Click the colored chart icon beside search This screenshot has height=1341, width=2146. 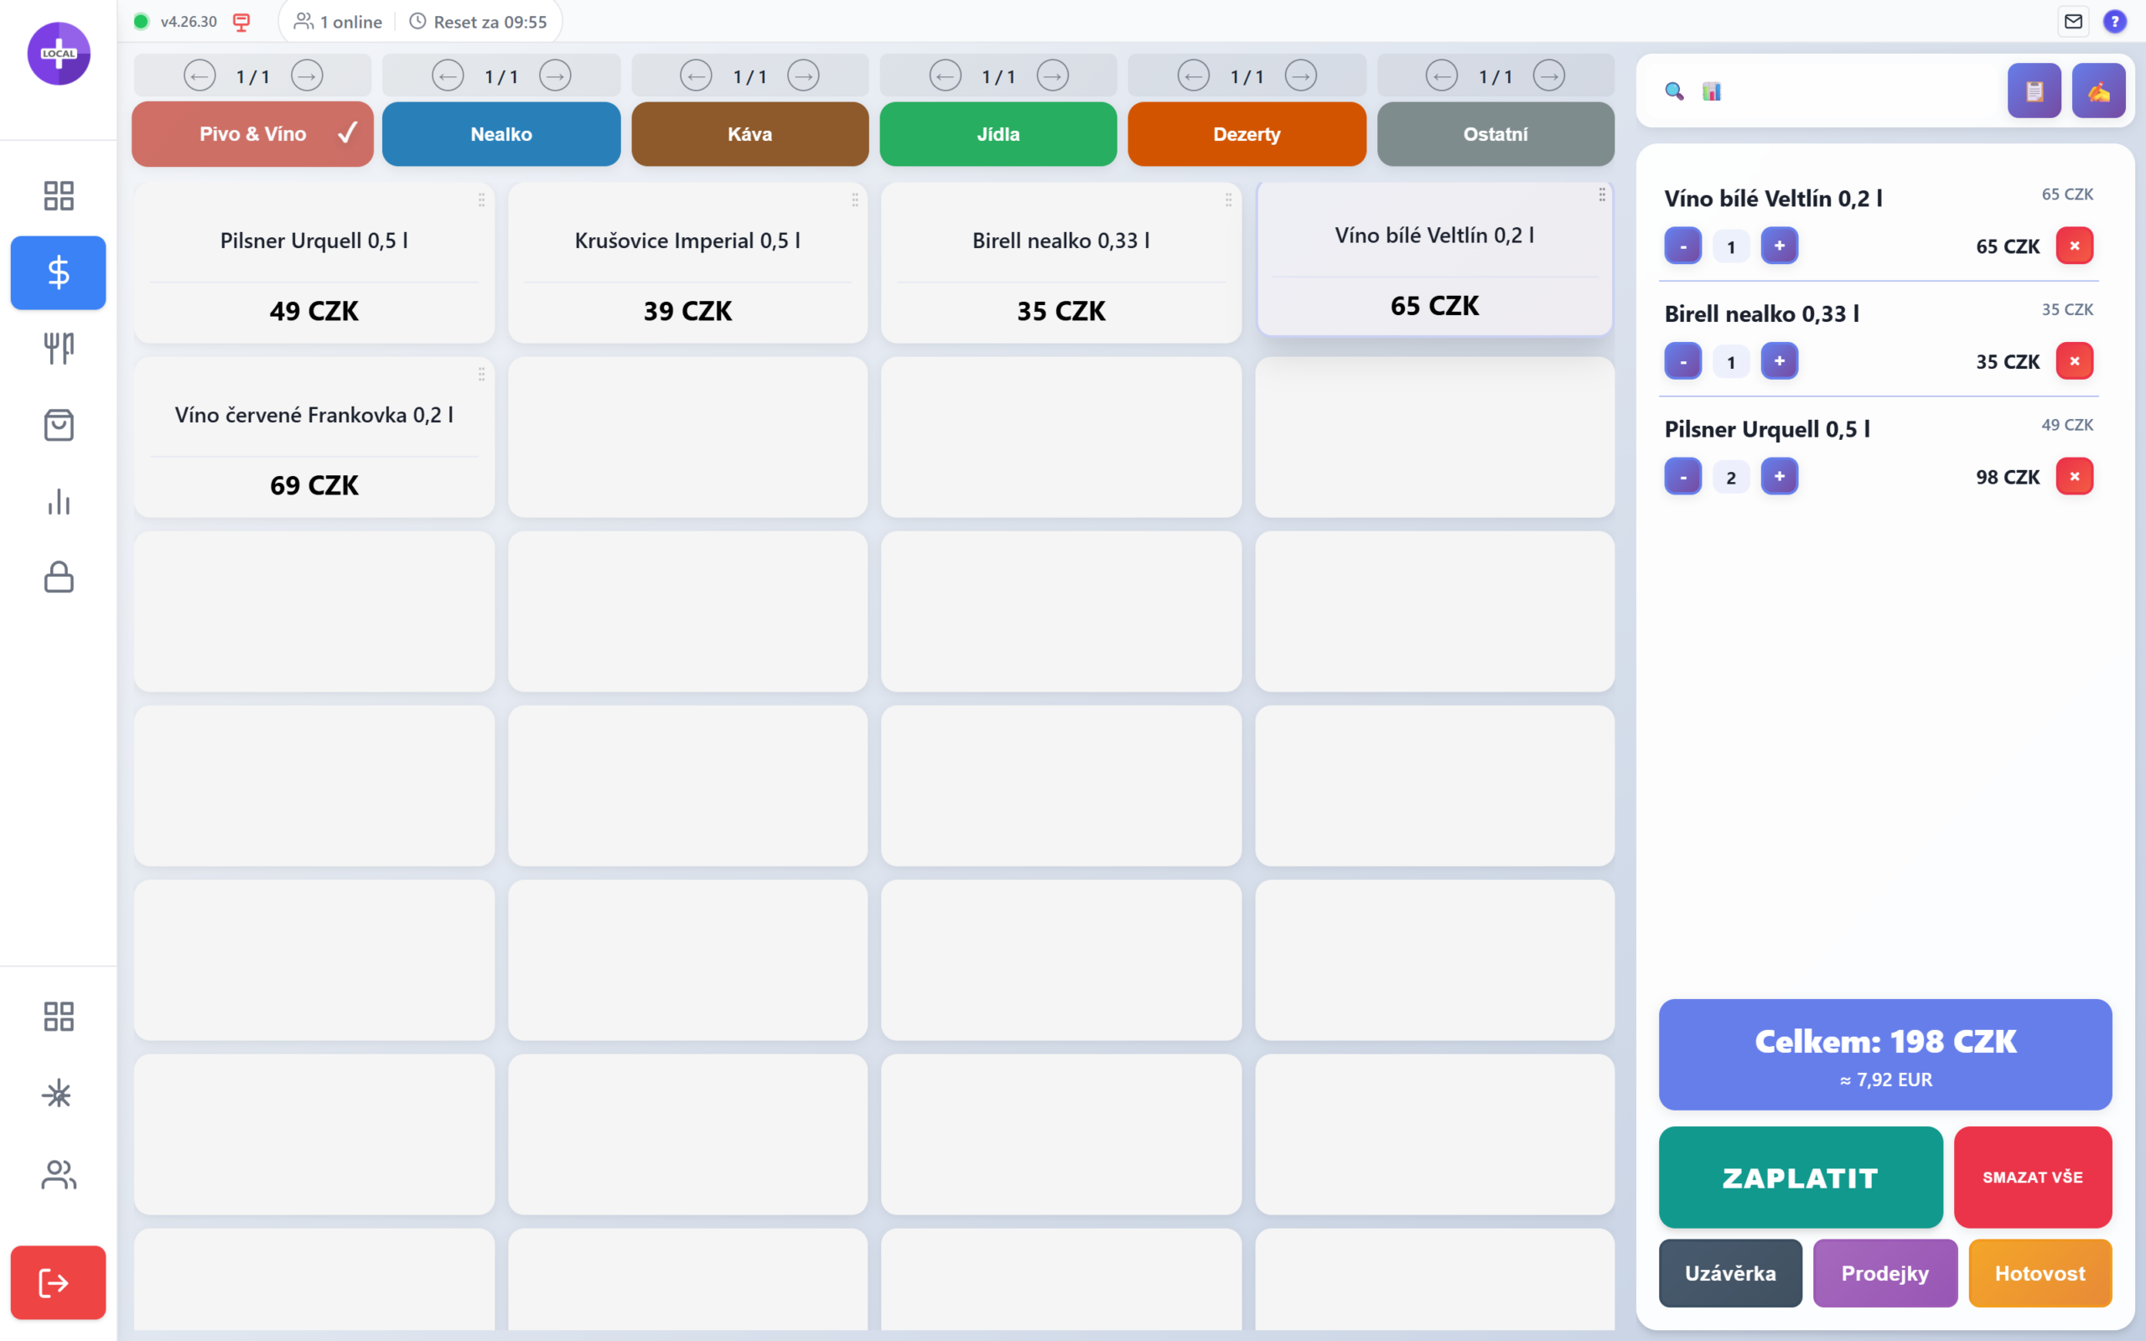tap(1712, 91)
